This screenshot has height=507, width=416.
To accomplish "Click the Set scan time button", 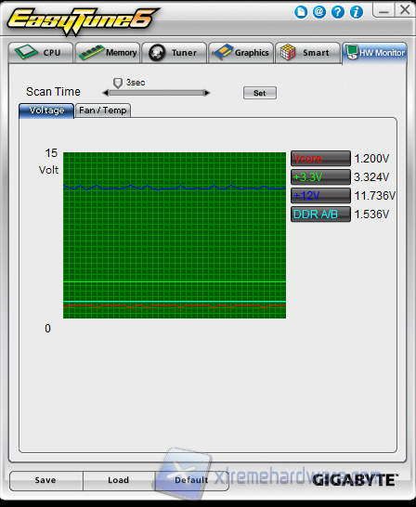I will pyautogui.click(x=260, y=93).
